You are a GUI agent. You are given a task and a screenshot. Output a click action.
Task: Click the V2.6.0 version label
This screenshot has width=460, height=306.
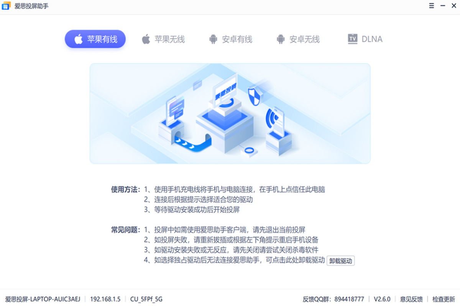click(x=382, y=299)
